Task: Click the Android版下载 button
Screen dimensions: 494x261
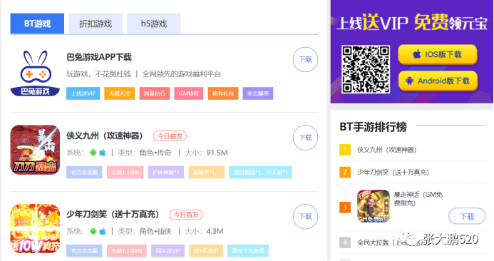Action: tap(438, 81)
